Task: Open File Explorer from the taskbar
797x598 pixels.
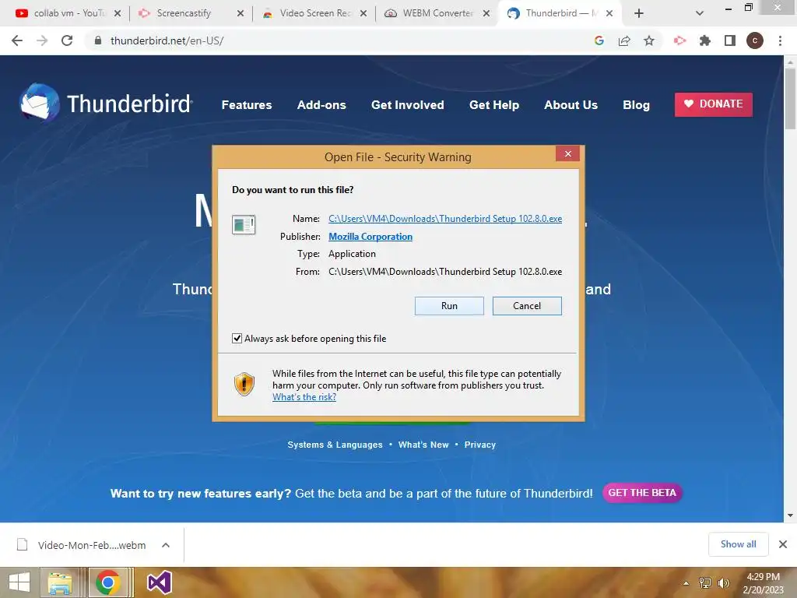Action: pos(60,582)
